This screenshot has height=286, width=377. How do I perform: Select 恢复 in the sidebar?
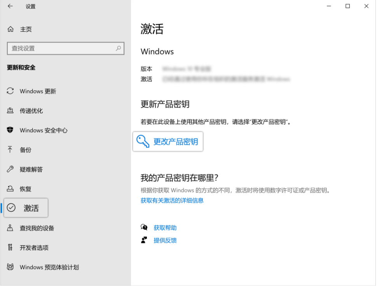(x=26, y=189)
